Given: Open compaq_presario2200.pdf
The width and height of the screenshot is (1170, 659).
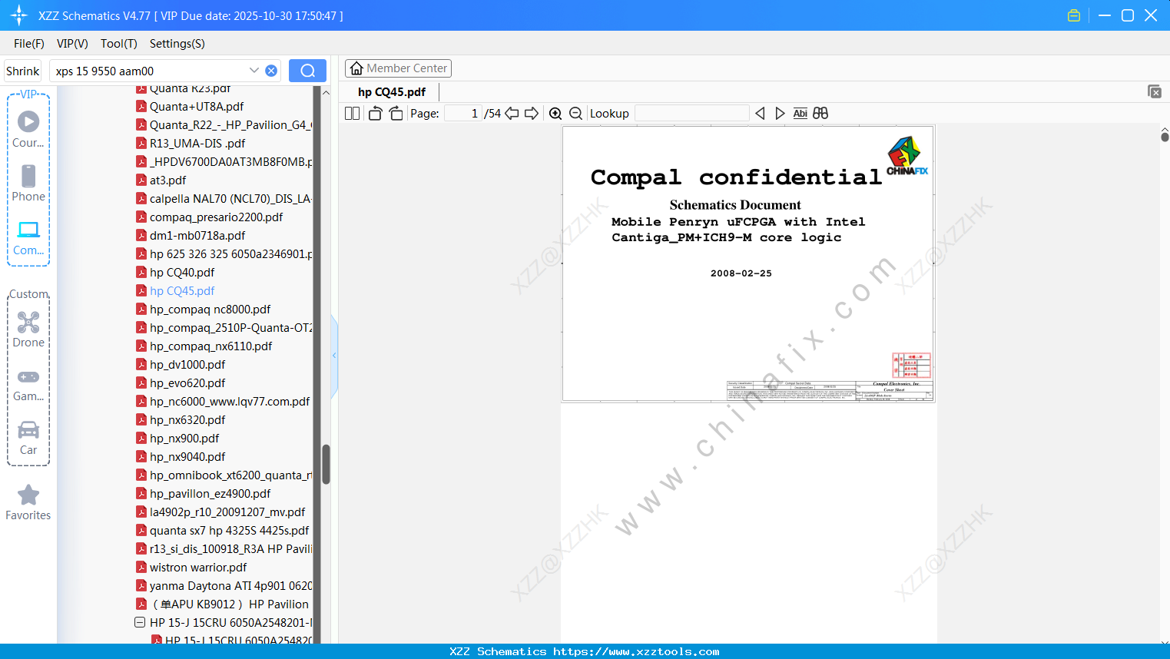Looking at the screenshot, I should 216,217.
